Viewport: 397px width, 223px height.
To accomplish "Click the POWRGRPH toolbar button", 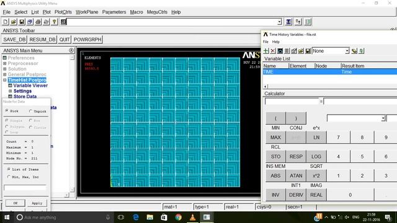I will [x=87, y=40].
